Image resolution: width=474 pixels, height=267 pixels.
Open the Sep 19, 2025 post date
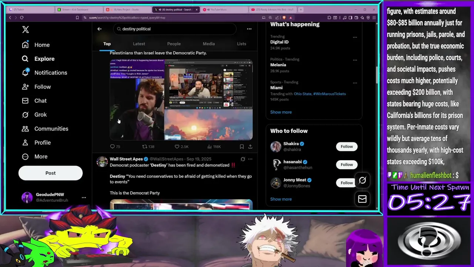click(199, 159)
